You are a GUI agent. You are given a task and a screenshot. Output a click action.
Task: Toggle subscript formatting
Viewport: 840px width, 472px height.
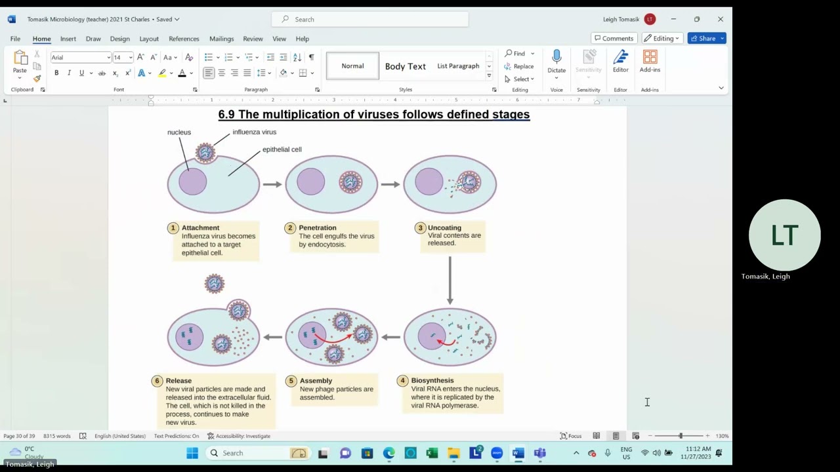click(x=115, y=73)
